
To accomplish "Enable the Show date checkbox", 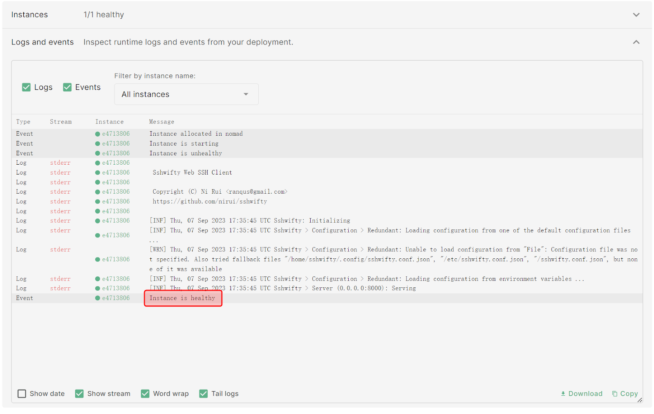I will click(22, 394).
